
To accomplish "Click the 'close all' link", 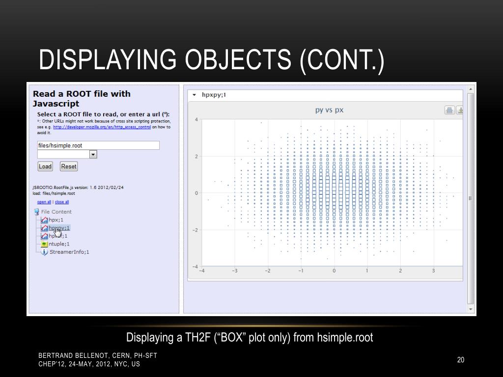I will click(62, 202).
